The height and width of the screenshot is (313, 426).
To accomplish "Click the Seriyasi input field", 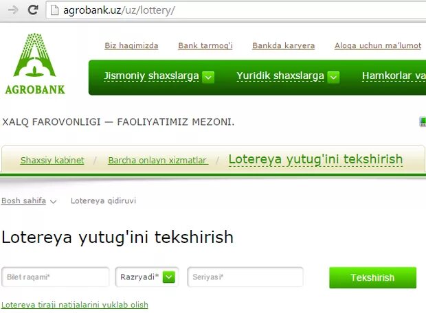I will [x=245, y=277].
